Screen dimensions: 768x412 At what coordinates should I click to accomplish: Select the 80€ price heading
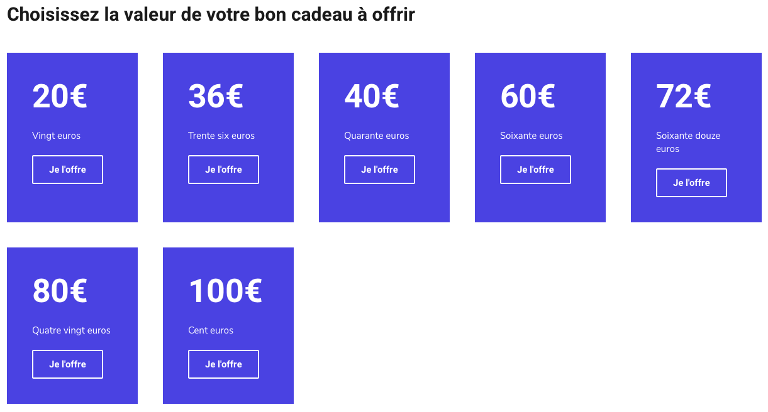60,291
